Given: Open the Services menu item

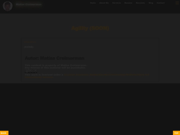Looking at the screenshot, I should (x=116, y=3).
